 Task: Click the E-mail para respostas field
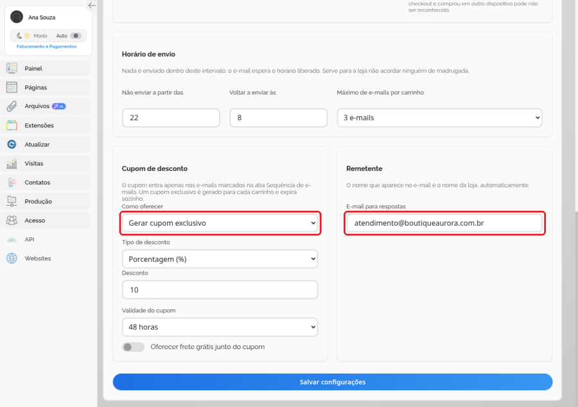click(x=444, y=223)
